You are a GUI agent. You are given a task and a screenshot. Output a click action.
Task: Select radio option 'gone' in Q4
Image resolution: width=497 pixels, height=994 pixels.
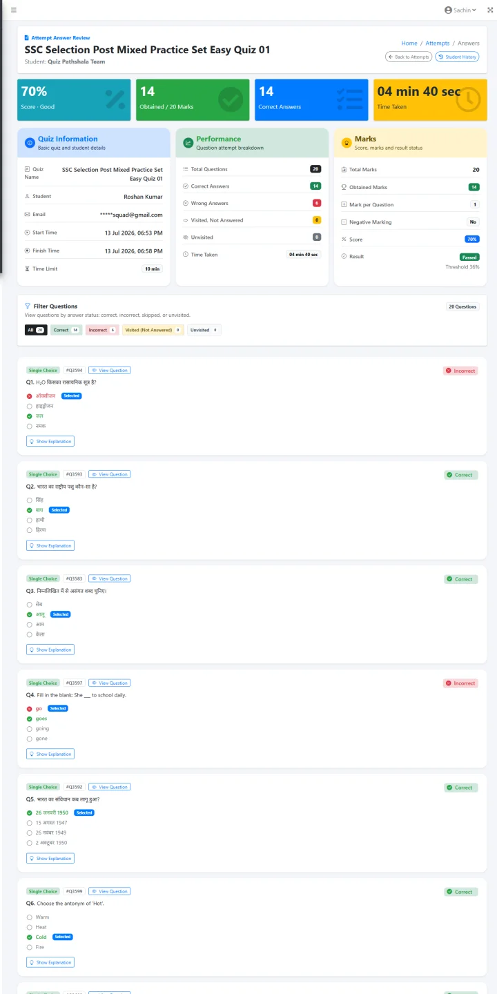click(29, 739)
